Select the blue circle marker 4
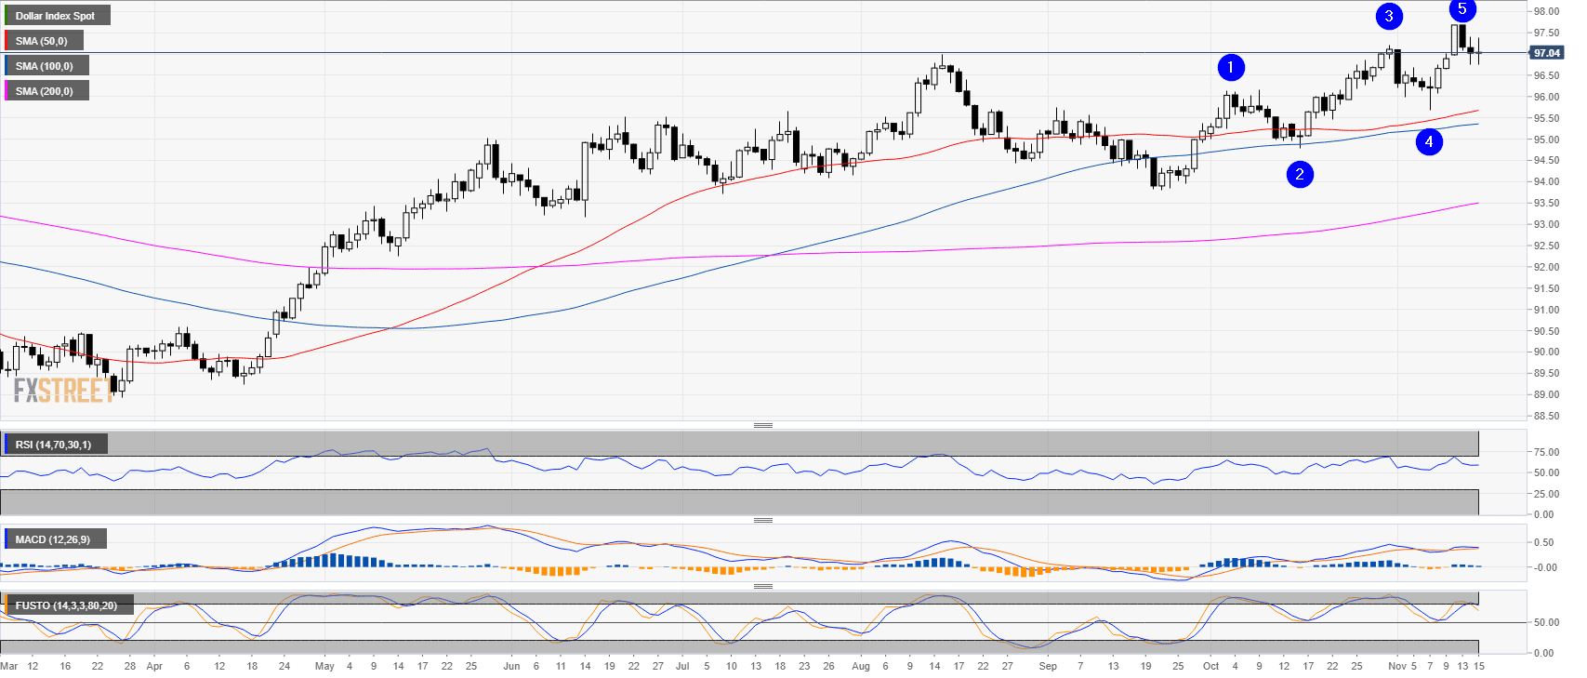Viewport: 1587px width, 678px height. (1429, 141)
